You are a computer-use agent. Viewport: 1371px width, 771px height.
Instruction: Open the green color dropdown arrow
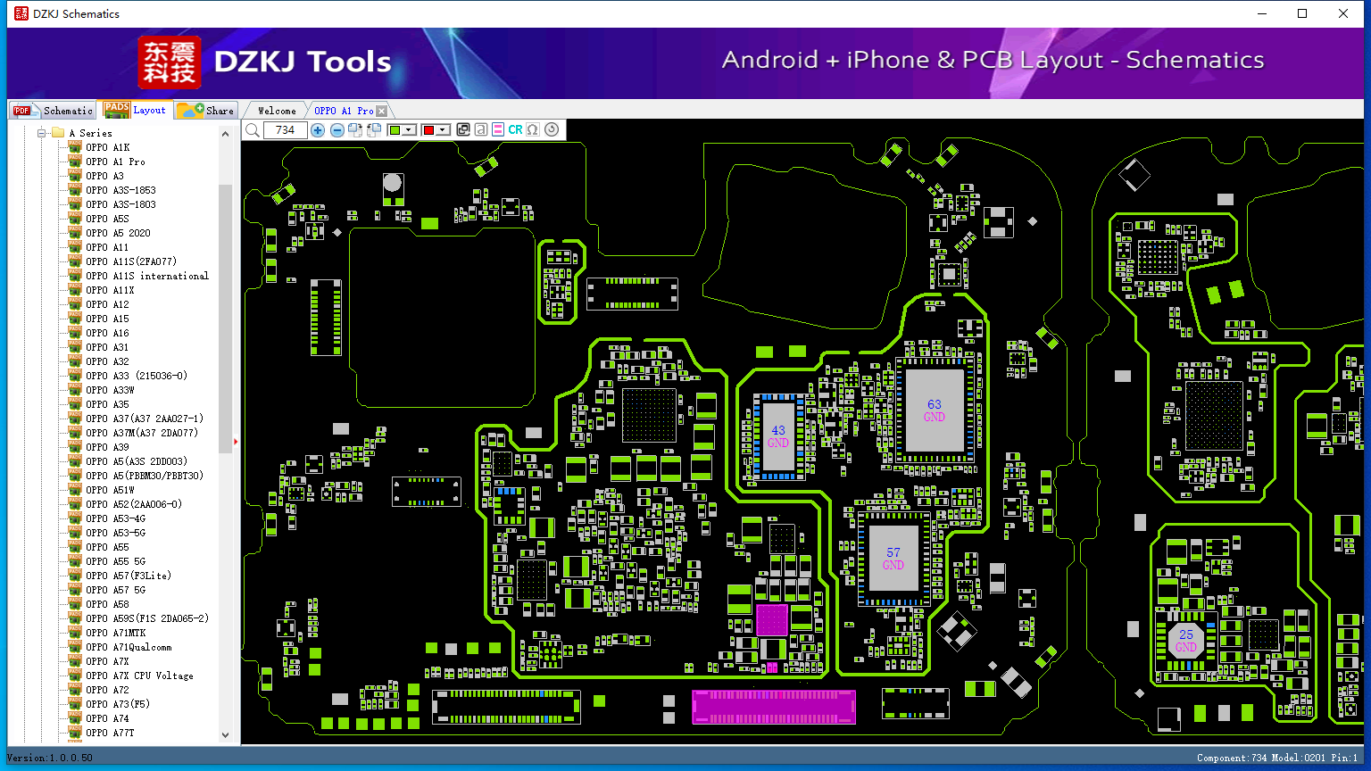[409, 130]
